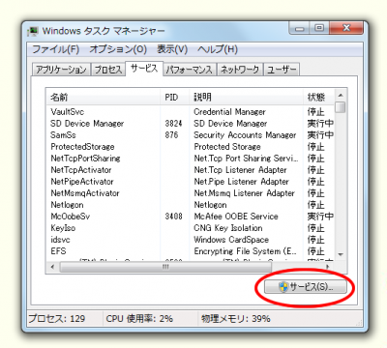Click the Task Manager title bar icon
This screenshot has height=348, width=387.
[x=33, y=31]
